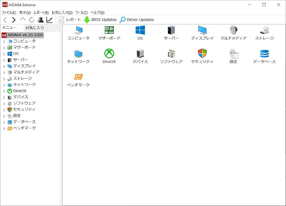This screenshot has height=206, width=286.
Task: Open the DirectX icon in main pane
Action: pos(109,53)
